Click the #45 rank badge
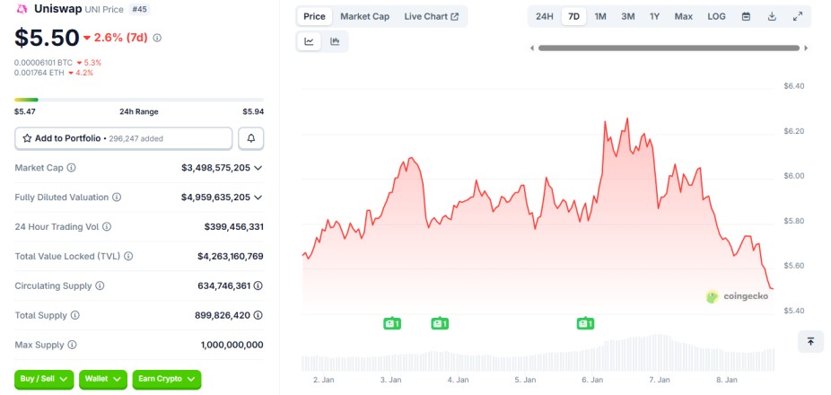 tap(139, 9)
